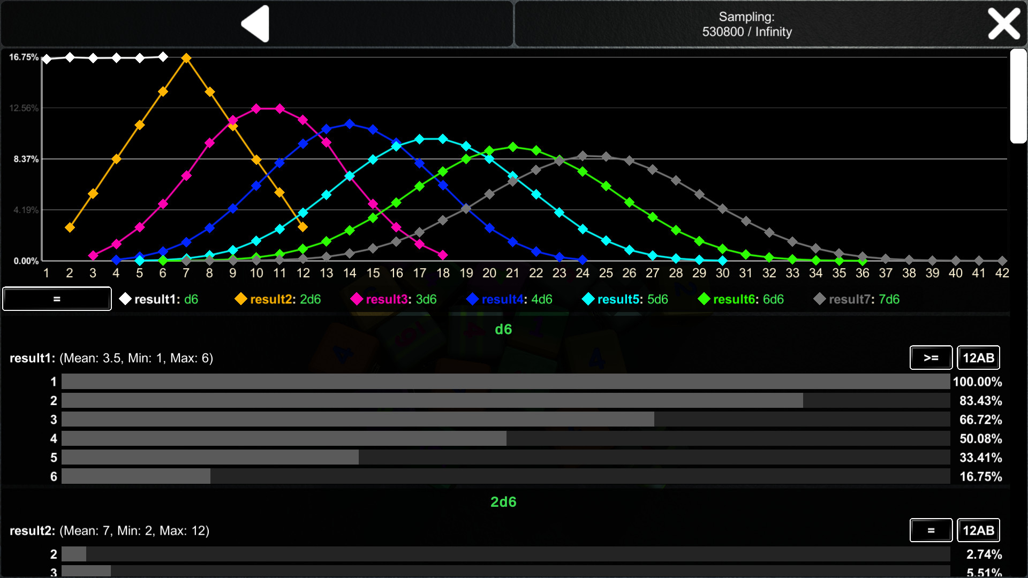Viewport: 1028px width, 578px height.
Task: Open the comparison selector below the chart
Action: [56, 299]
